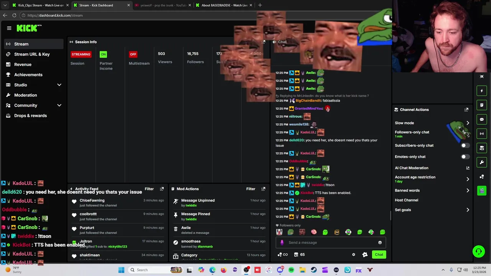The width and height of the screenshot is (491, 276).
Task: Send message with the Chat button
Action: click(x=379, y=255)
